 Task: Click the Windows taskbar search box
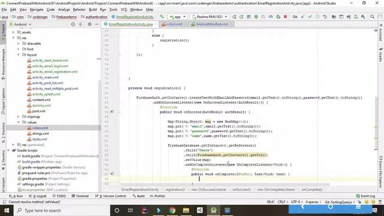click(x=61, y=211)
